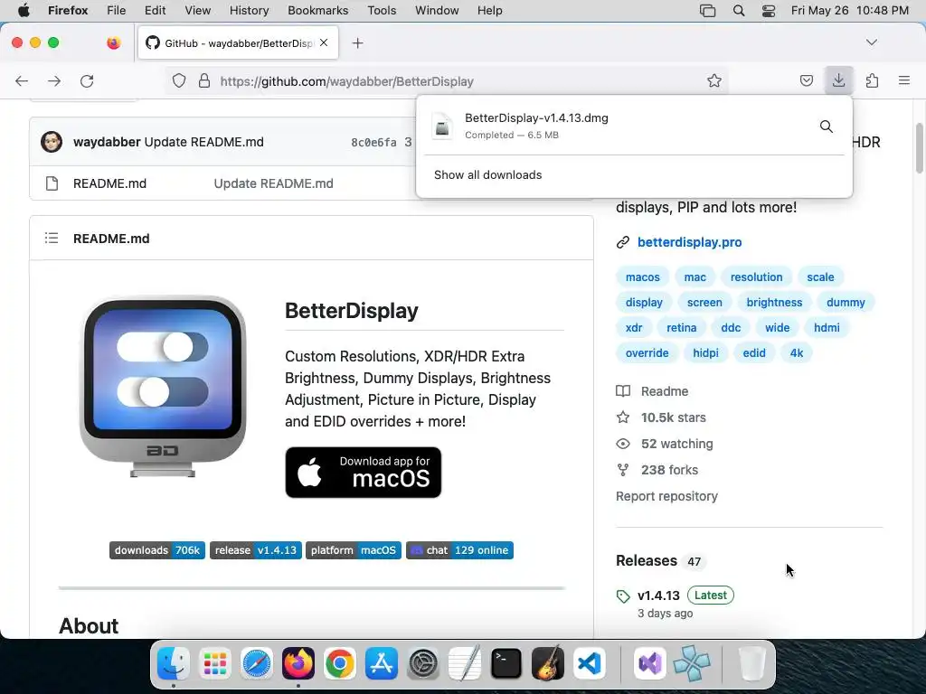The width and height of the screenshot is (926, 694).
Task: Open the README.md file link
Action: click(x=109, y=183)
